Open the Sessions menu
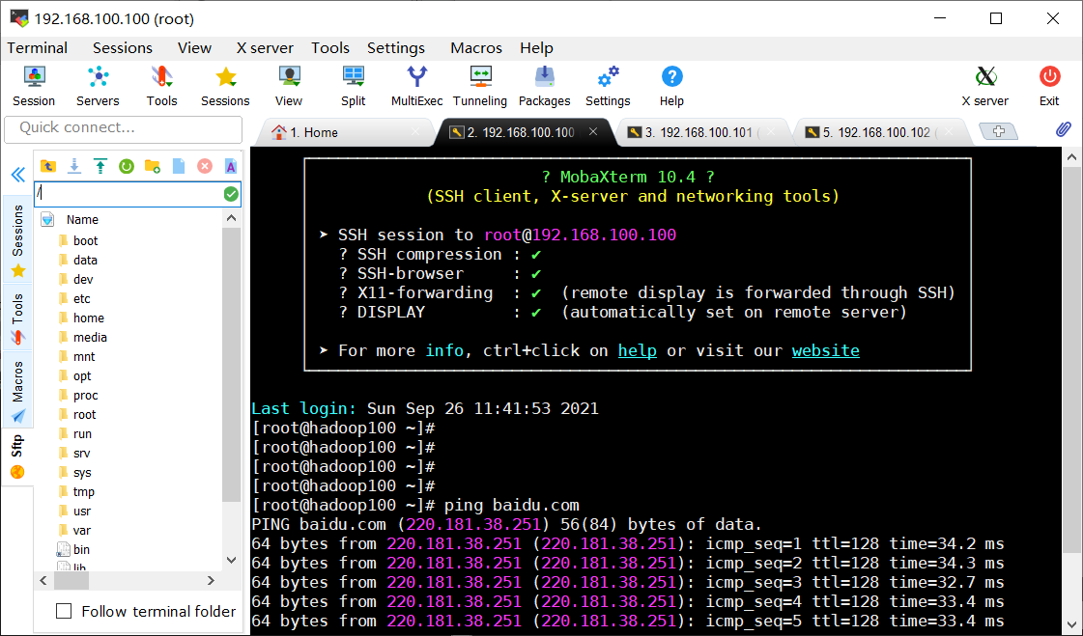This screenshot has width=1083, height=636. click(x=123, y=47)
